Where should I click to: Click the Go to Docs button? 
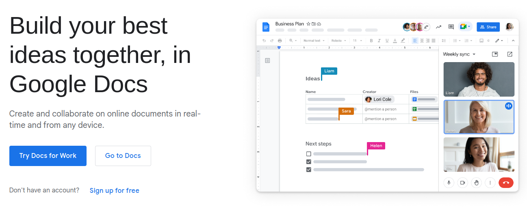coord(123,156)
